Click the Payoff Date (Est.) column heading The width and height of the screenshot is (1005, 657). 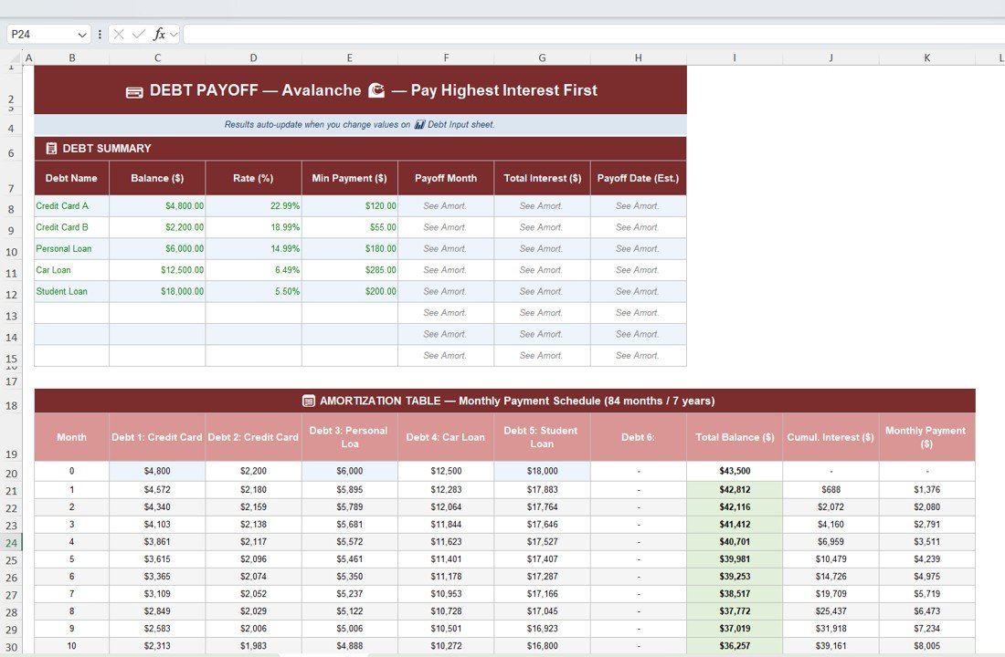[638, 178]
